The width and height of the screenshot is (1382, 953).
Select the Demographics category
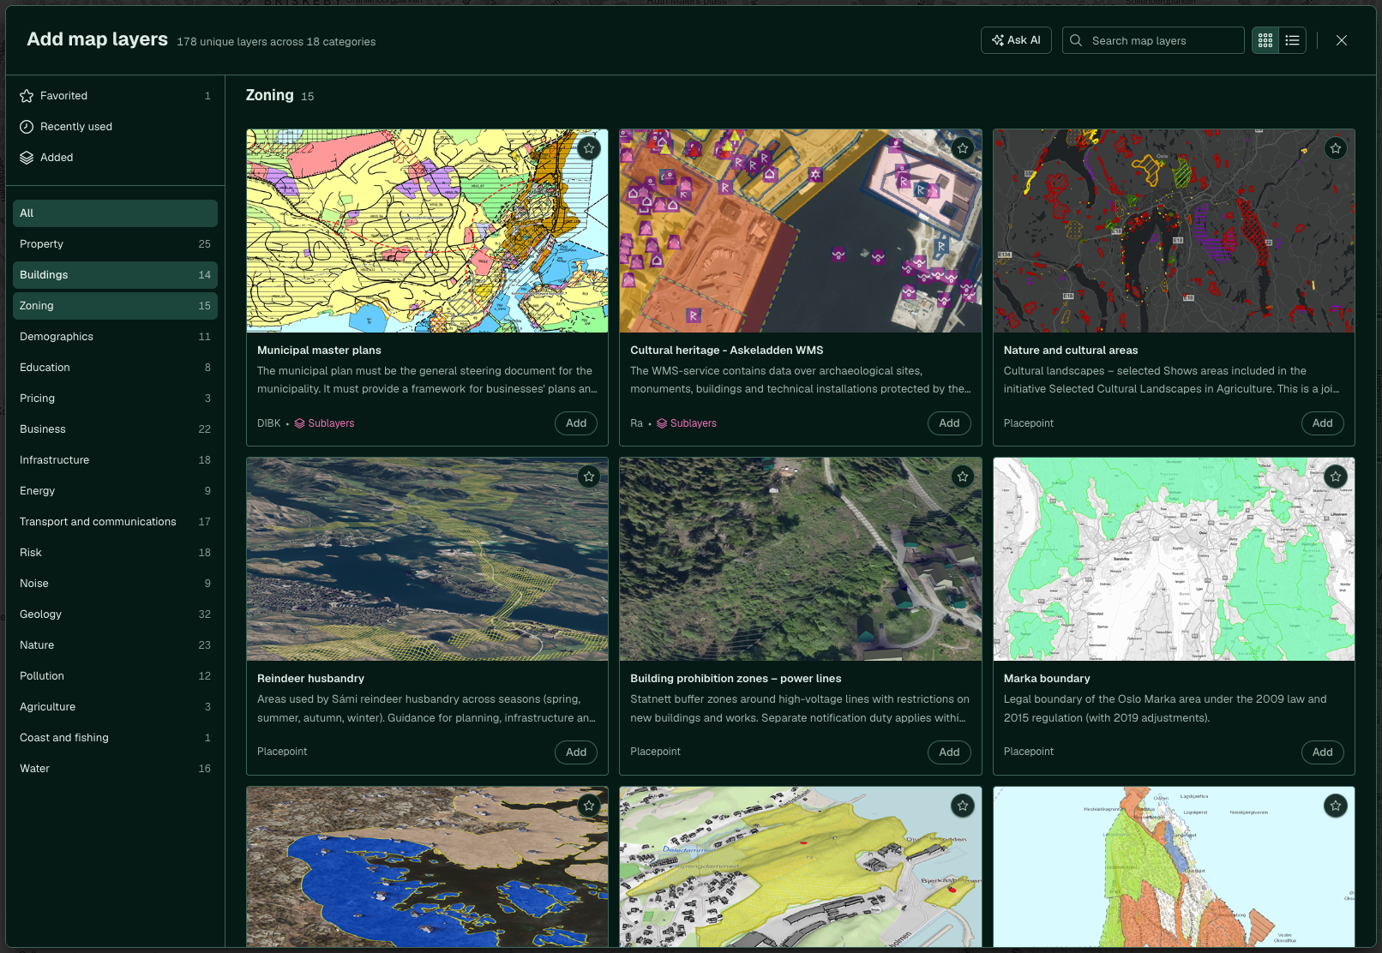115,337
